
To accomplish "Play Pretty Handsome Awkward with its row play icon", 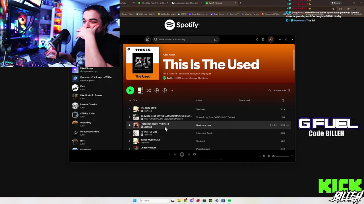I will [130, 125].
